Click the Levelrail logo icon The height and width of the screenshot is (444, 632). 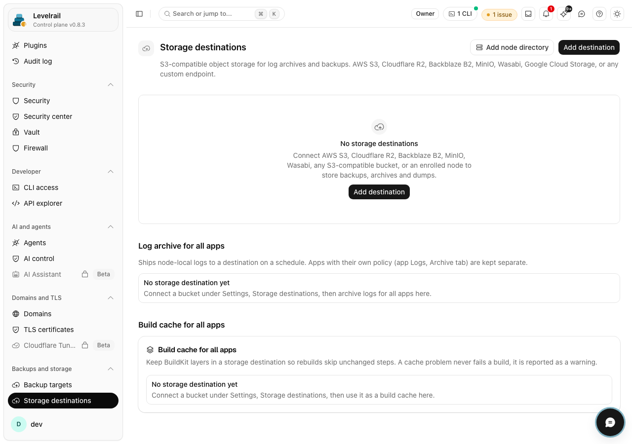pyautogui.click(x=19, y=20)
